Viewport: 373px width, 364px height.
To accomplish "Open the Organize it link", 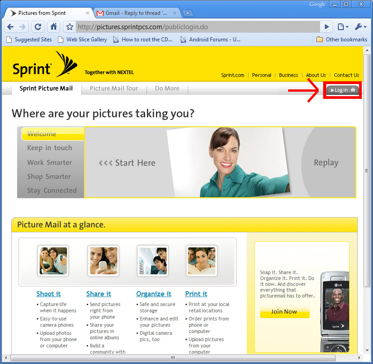I will tap(154, 294).
